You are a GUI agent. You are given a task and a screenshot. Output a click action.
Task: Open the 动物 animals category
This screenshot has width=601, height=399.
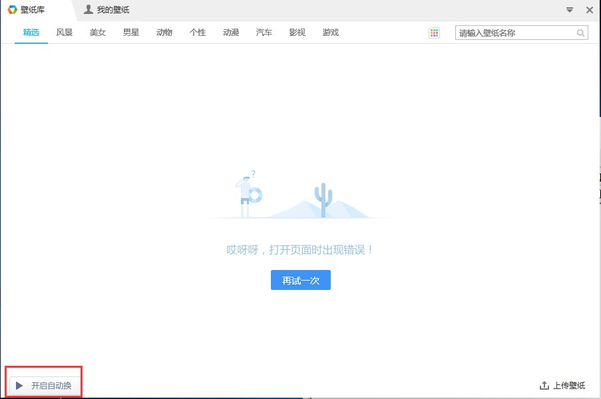[164, 32]
